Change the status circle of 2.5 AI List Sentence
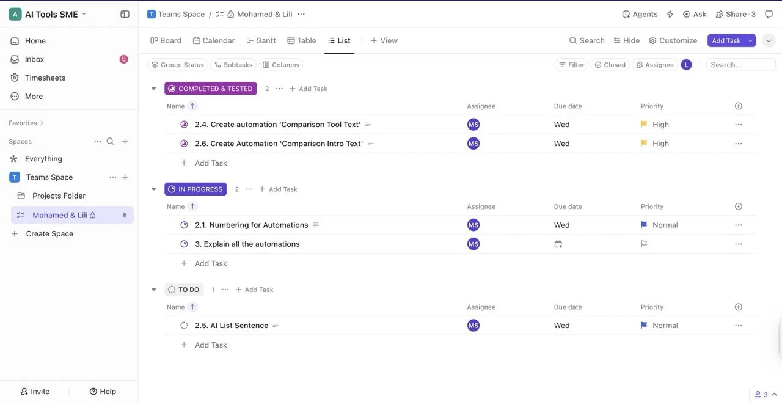Viewport: 782px width, 402px height. [x=184, y=326]
